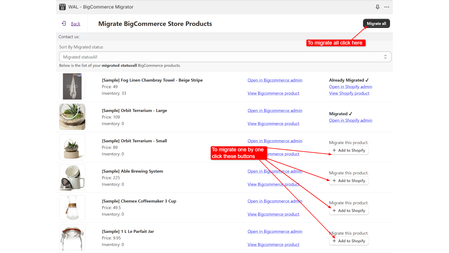Open the more actions ellipsis menu
The image size is (449, 253).
pos(387,7)
